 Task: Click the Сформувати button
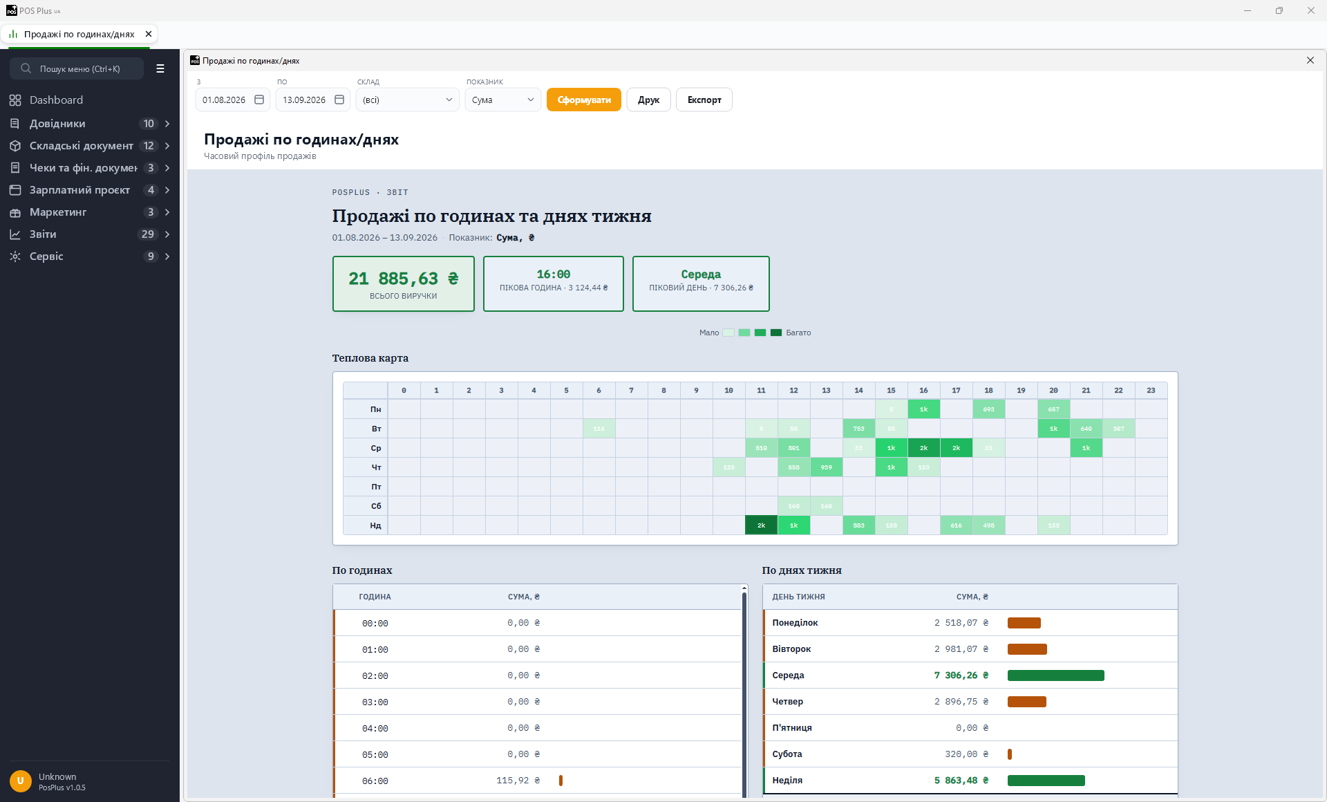584,100
